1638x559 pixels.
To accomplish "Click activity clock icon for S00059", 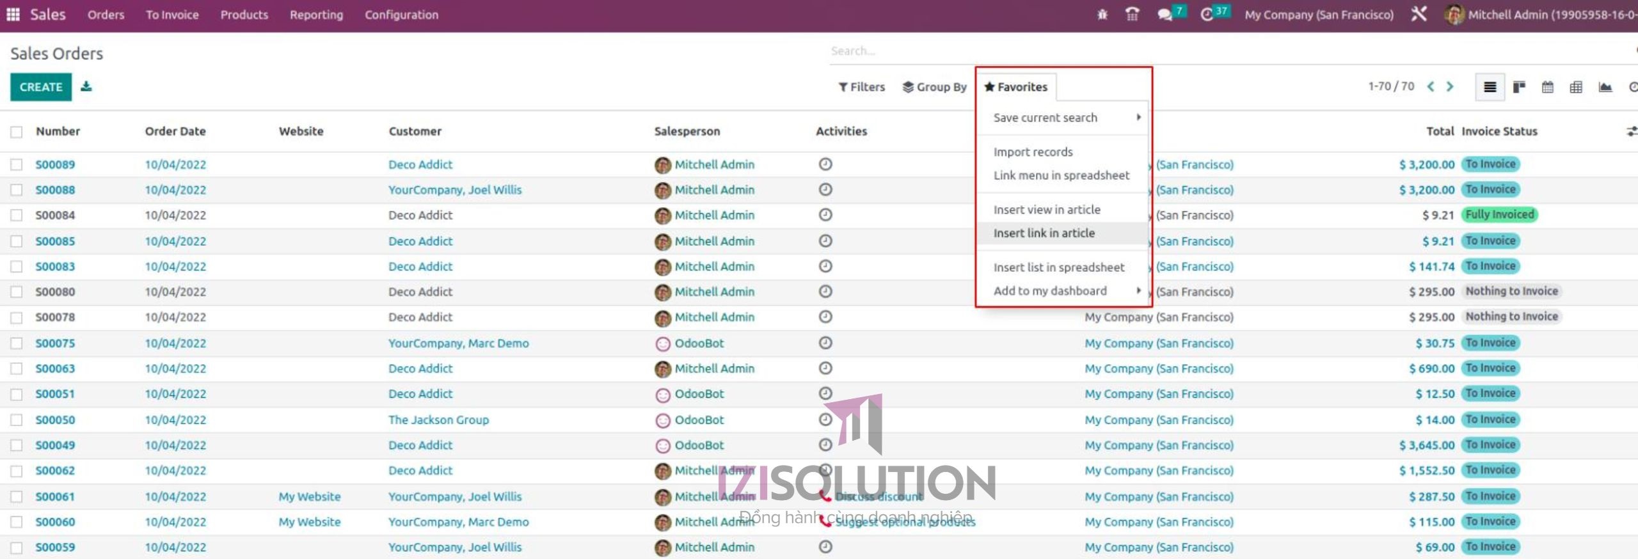I will point(825,547).
